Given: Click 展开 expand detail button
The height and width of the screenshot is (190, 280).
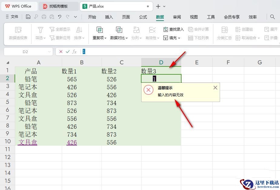Looking at the screenshot, I should [271, 29].
